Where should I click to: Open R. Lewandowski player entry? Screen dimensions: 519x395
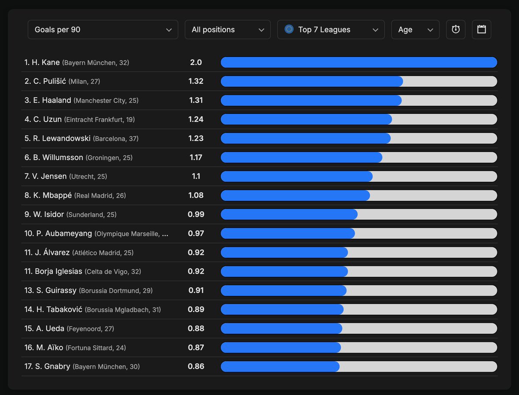tap(82, 139)
